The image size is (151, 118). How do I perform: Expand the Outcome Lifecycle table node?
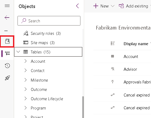tap(25, 99)
